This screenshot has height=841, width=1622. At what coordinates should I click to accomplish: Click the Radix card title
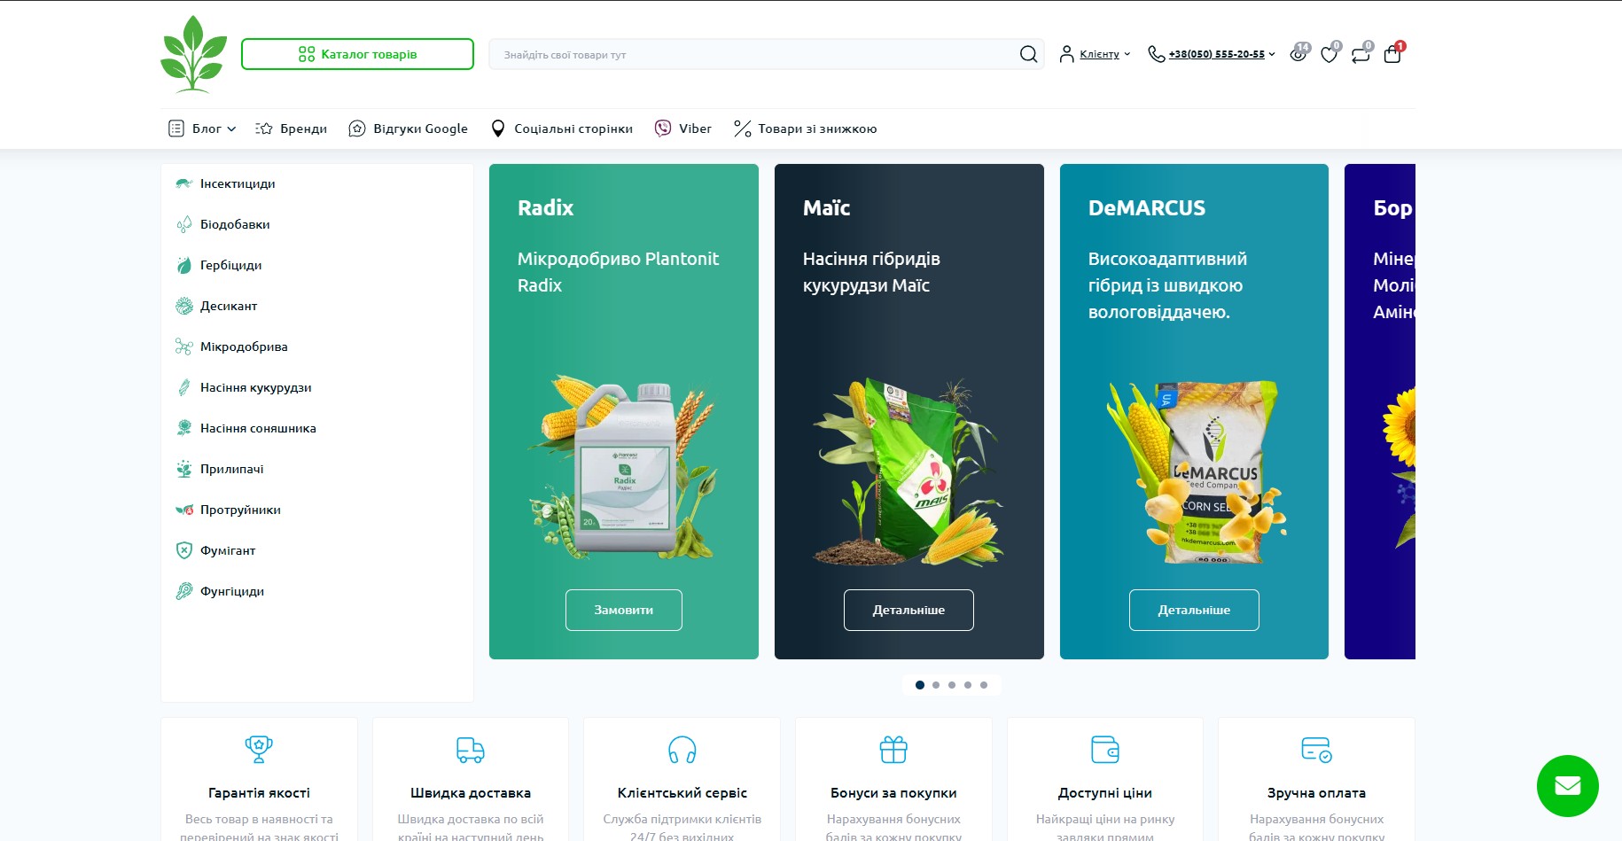point(545,208)
